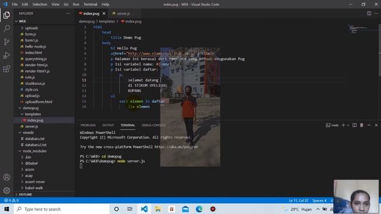Kill the terminal with trash icon

tap(361, 125)
